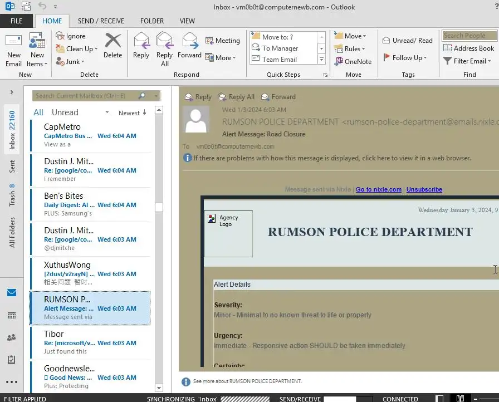Switch to the HOME tab
Image resolution: width=499 pixels, height=402 pixels.
tap(52, 21)
